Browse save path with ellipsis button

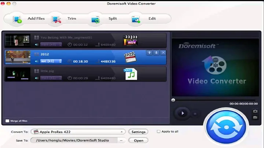point(121,140)
